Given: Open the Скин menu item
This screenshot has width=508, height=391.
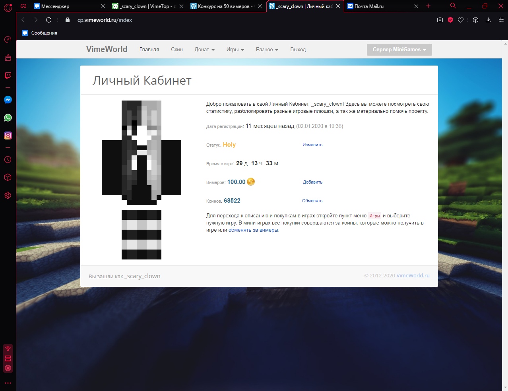Looking at the screenshot, I should click(177, 50).
